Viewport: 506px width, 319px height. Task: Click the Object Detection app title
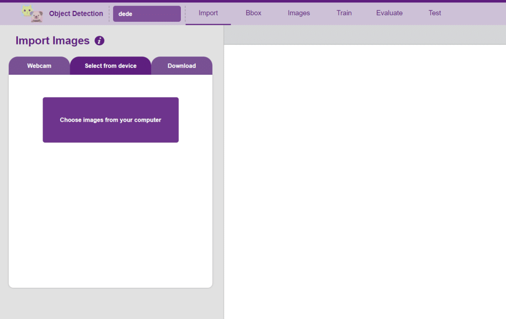(76, 14)
